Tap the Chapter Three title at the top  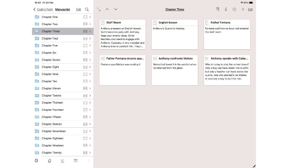[x=175, y=9]
